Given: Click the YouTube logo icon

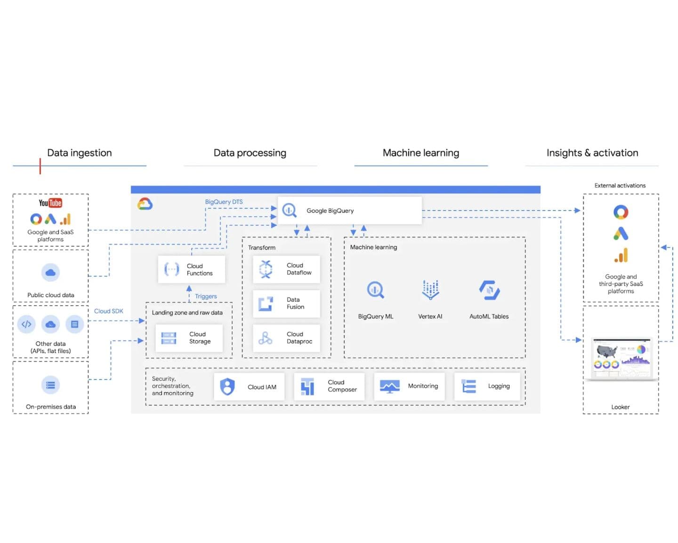Looking at the screenshot, I should (x=50, y=203).
